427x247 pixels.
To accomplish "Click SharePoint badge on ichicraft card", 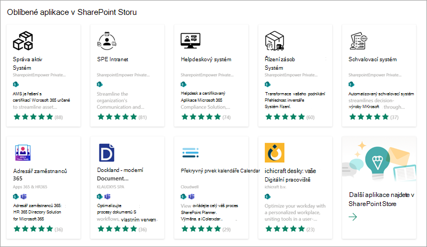I will tap(267, 196).
